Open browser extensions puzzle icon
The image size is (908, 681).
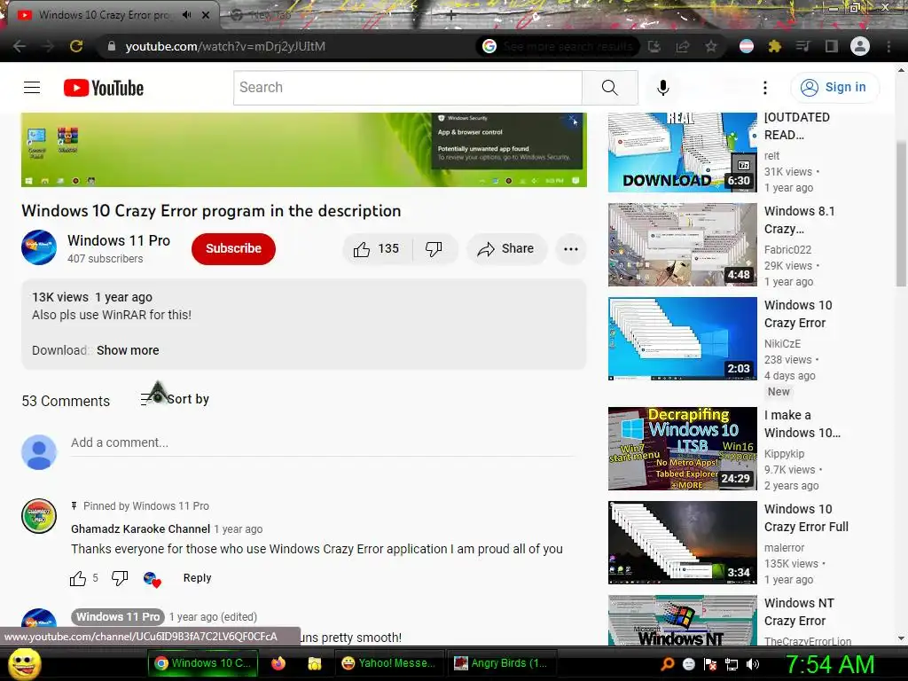(774, 46)
